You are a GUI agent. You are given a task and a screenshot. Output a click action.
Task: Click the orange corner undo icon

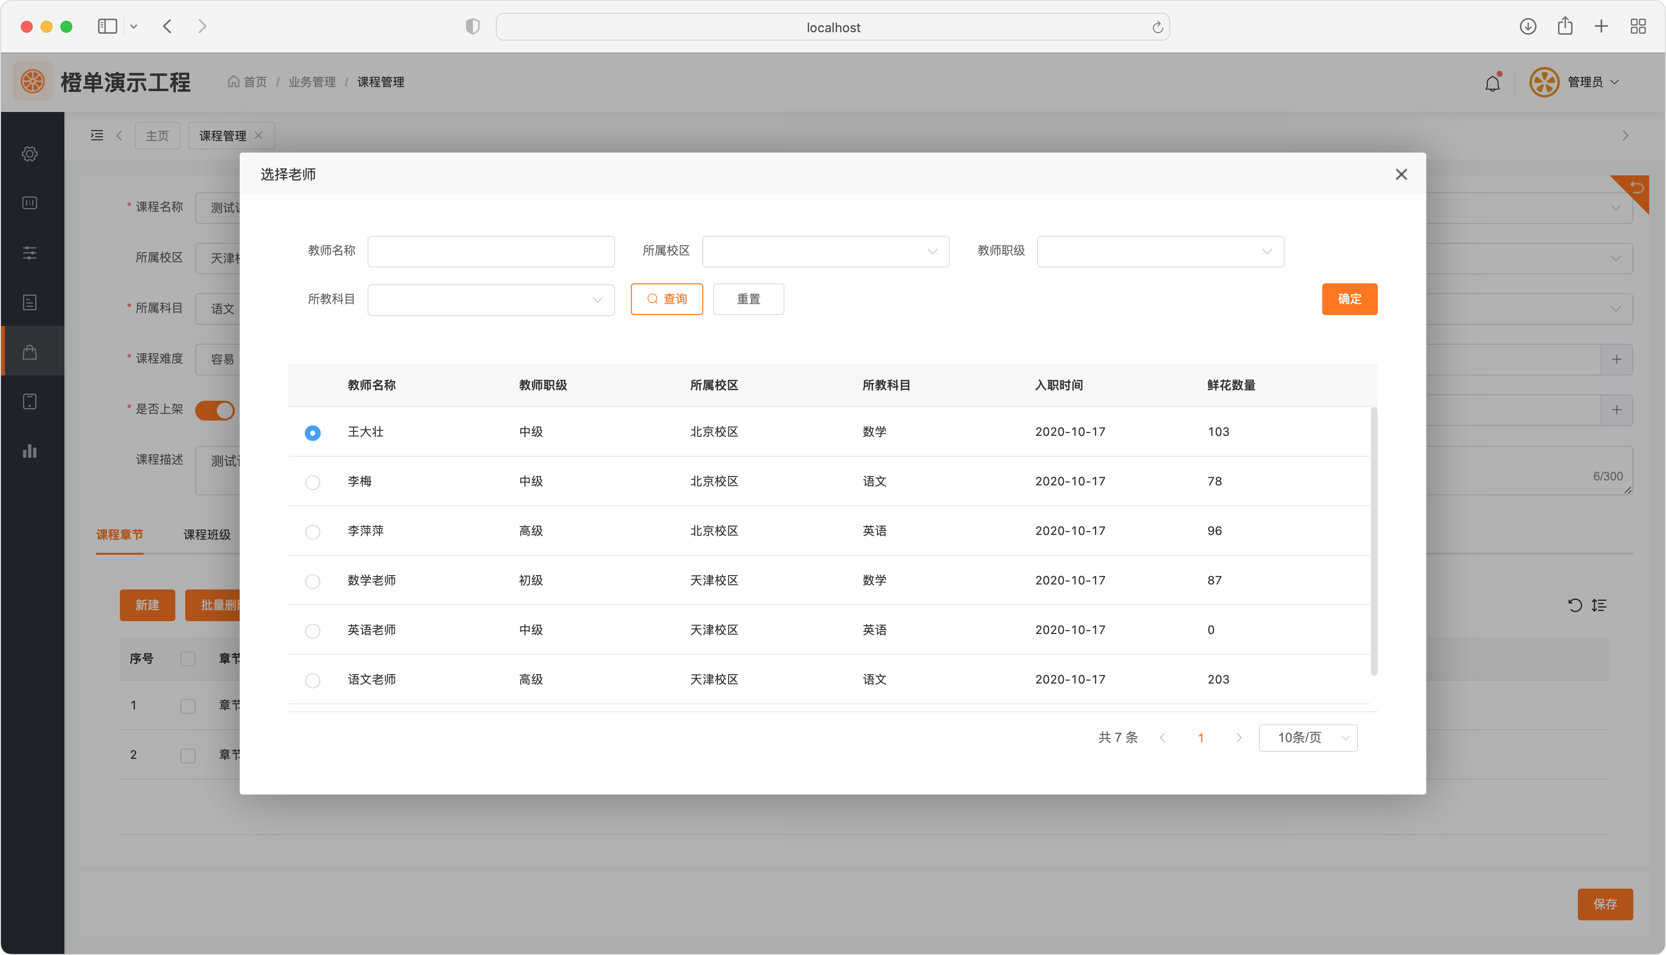(x=1636, y=188)
